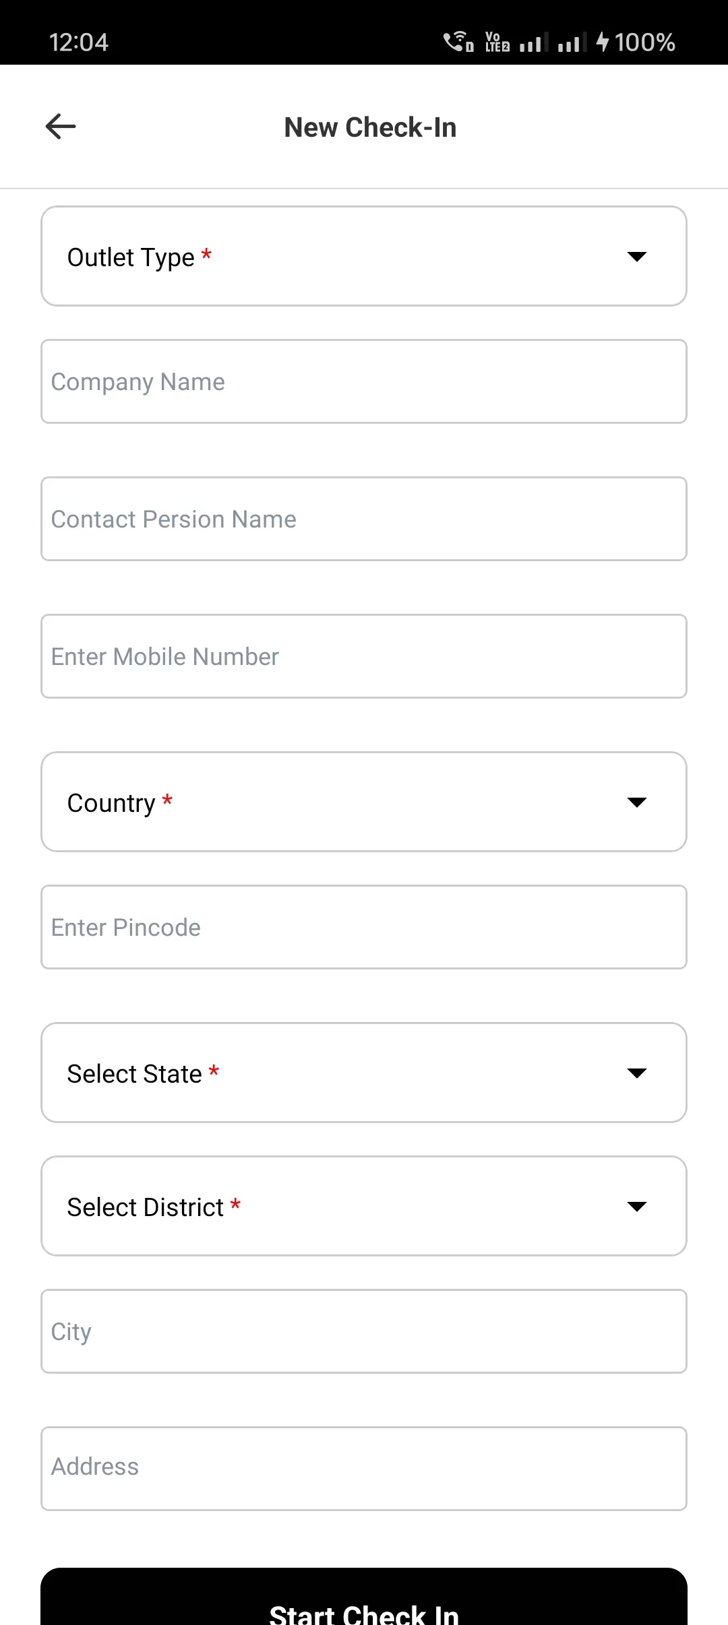This screenshot has width=728, height=1625.
Task: Focus the Company Name field
Action: 364,382
